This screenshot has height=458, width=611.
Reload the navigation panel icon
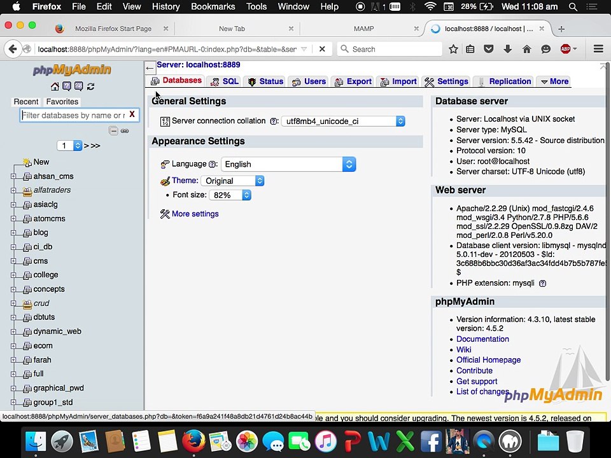pos(91,86)
